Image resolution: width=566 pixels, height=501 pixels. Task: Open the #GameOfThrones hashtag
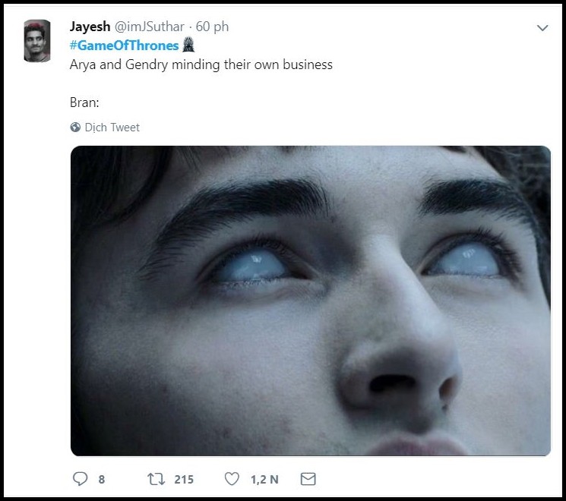(125, 46)
